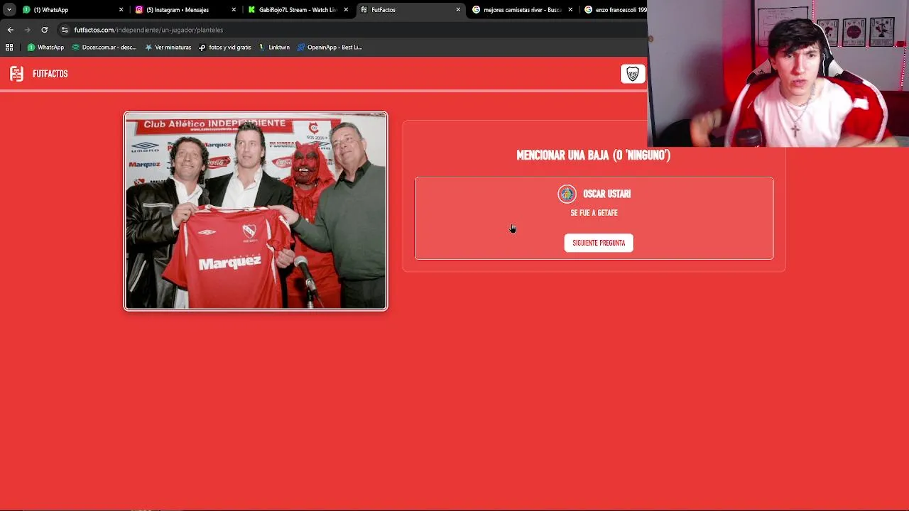909x511 pixels.
Task: Close the WhatsApp tab
Action: coord(121,10)
